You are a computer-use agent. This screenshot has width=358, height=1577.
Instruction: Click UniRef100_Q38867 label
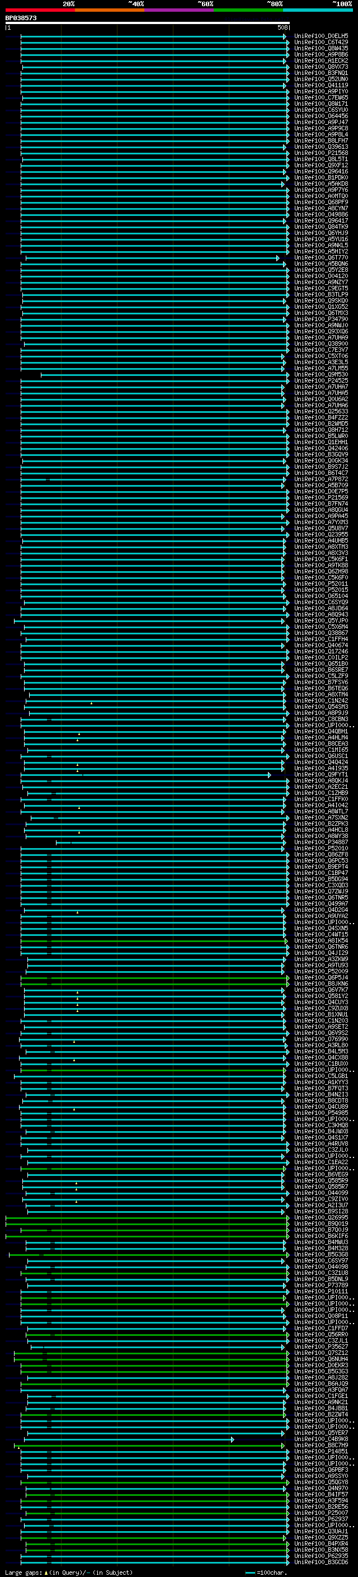click(321, 632)
